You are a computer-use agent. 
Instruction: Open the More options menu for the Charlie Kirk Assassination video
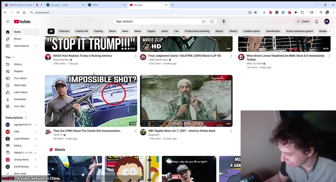136,131
